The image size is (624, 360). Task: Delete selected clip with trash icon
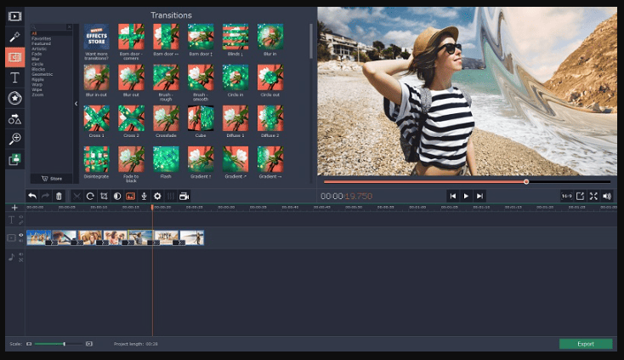(59, 196)
